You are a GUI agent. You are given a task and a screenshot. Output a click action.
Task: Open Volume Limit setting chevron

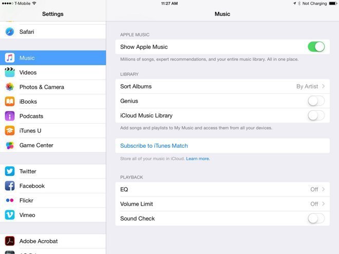pyautogui.click(x=324, y=204)
